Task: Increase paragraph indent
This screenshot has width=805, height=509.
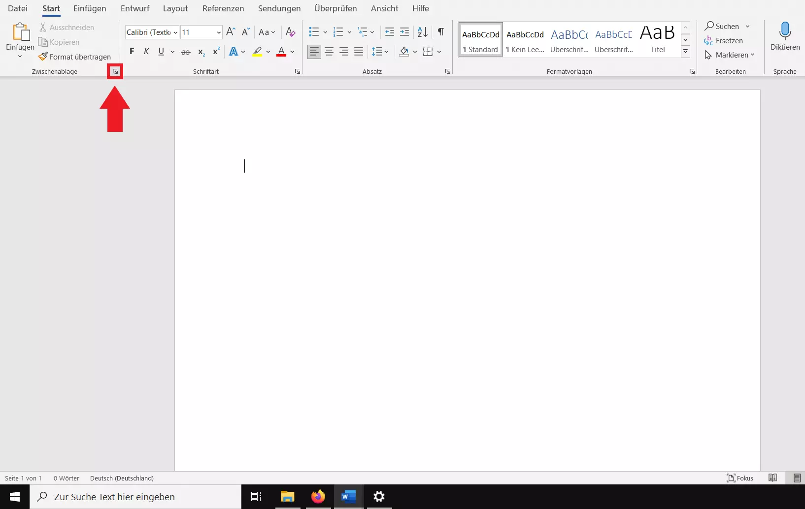Action: (x=404, y=32)
